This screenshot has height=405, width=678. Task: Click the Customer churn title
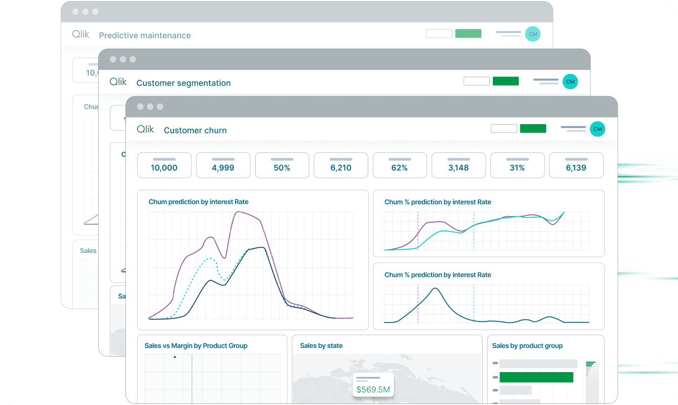[195, 130]
